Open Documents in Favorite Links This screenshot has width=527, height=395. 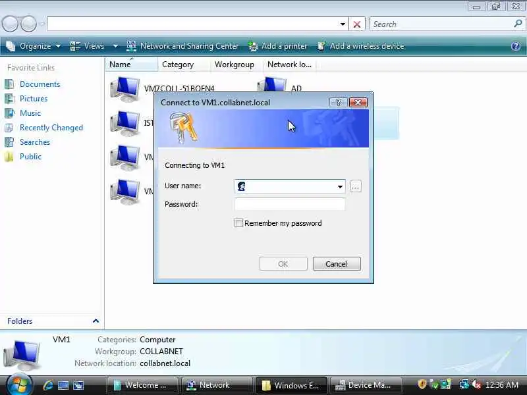40,84
